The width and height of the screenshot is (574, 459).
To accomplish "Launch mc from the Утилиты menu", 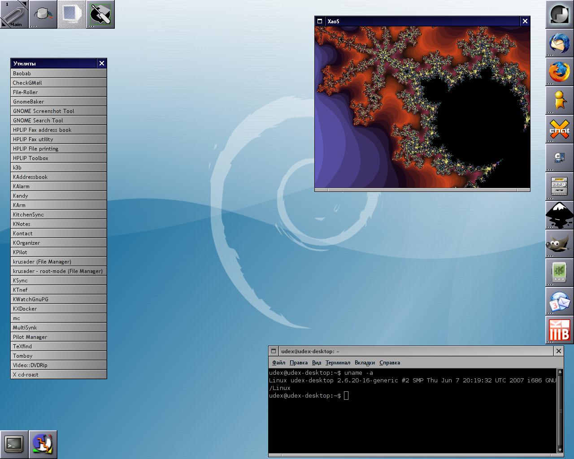I will click(59, 318).
